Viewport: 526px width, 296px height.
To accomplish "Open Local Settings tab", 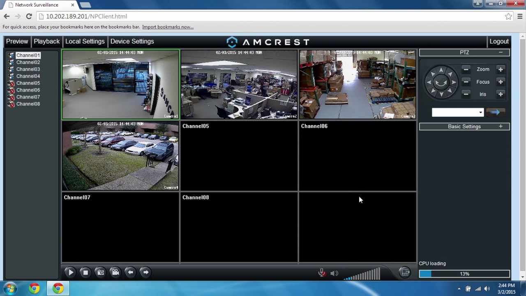I will (x=85, y=42).
